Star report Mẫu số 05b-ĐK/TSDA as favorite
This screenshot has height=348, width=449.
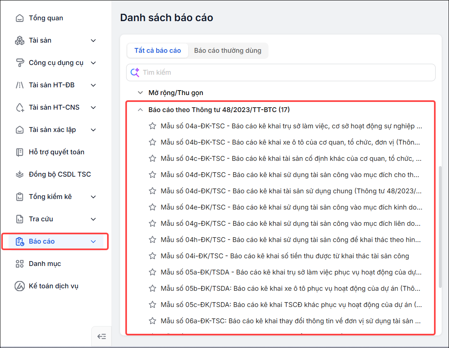(153, 288)
